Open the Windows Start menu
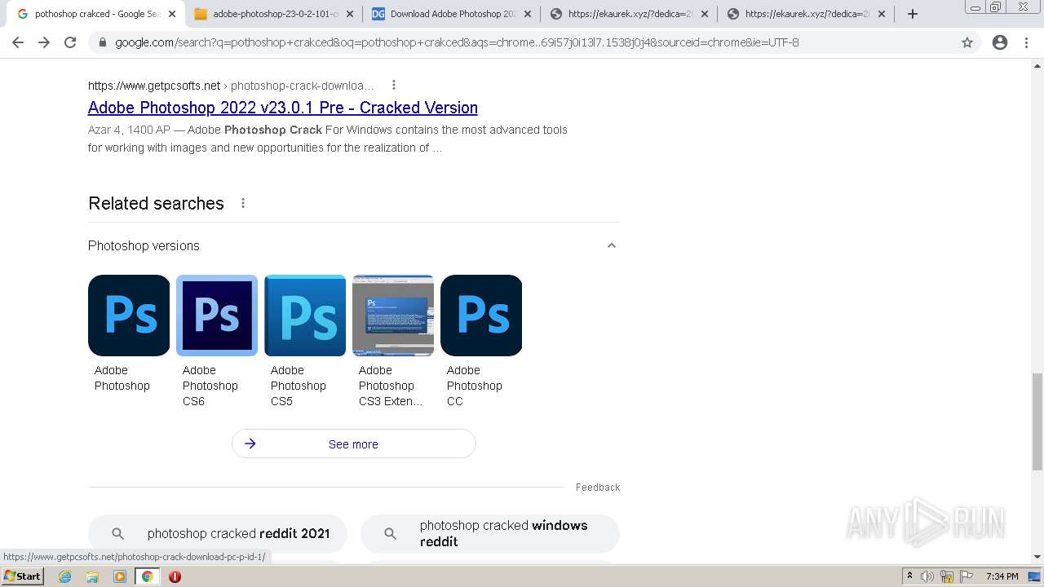Image resolution: width=1044 pixels, height=587 pixels. [22, 576]
